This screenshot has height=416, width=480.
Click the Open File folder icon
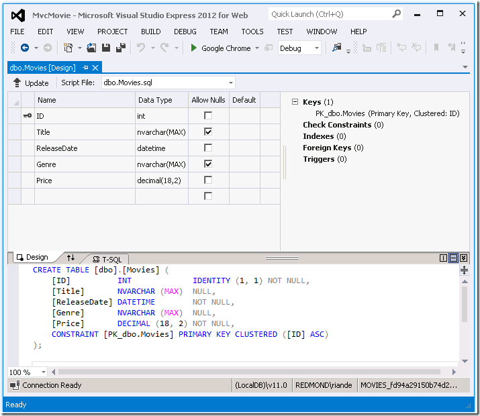click(91, 48)
